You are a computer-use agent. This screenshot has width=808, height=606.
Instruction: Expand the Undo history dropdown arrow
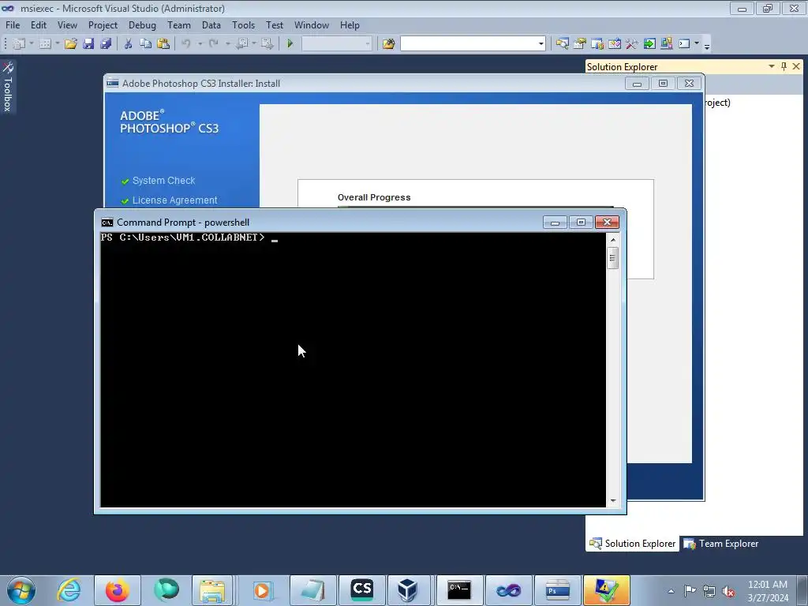[x=200, y=44]
